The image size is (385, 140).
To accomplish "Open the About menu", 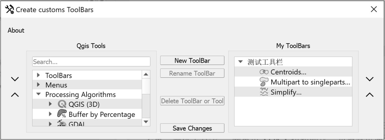I will (x=16, y=30).
